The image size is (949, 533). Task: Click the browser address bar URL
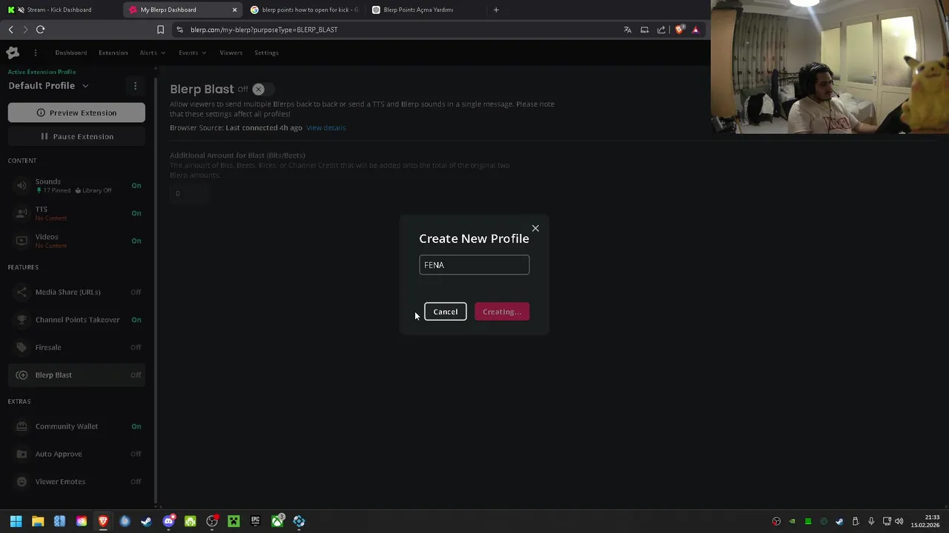click(264, 30)
